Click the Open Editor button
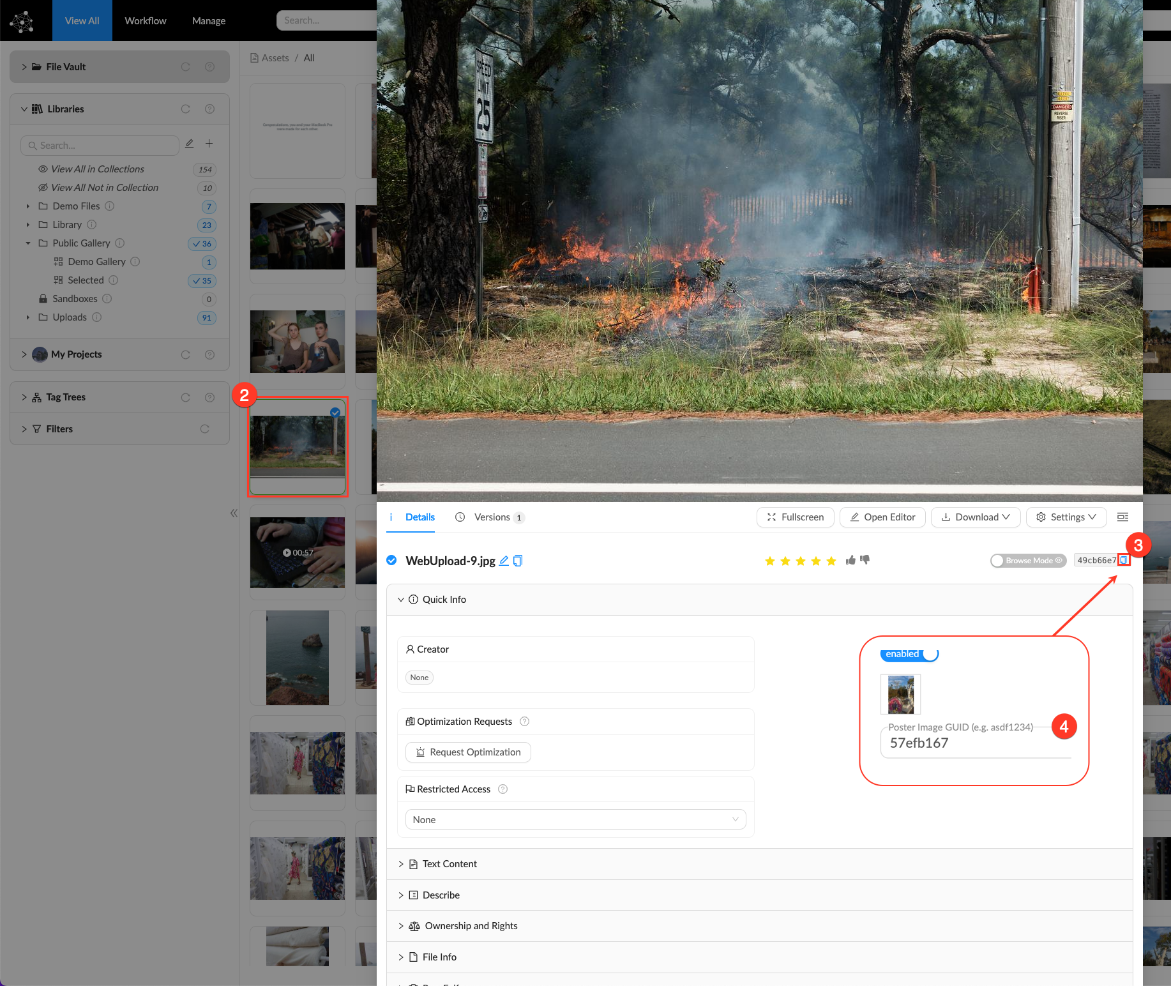Screen dimensions: 1171x986 click(882, 517)
